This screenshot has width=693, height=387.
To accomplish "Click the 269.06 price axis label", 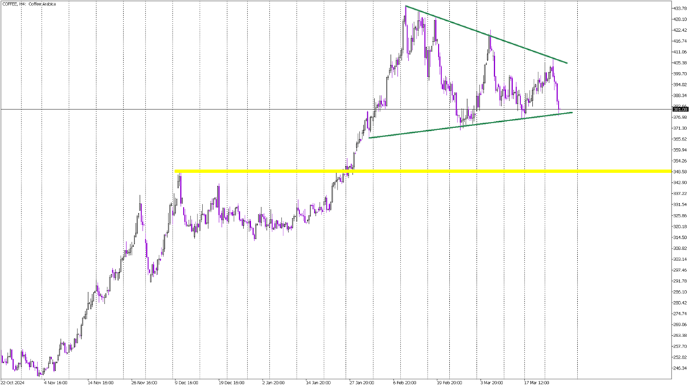I will coord(681,324).
